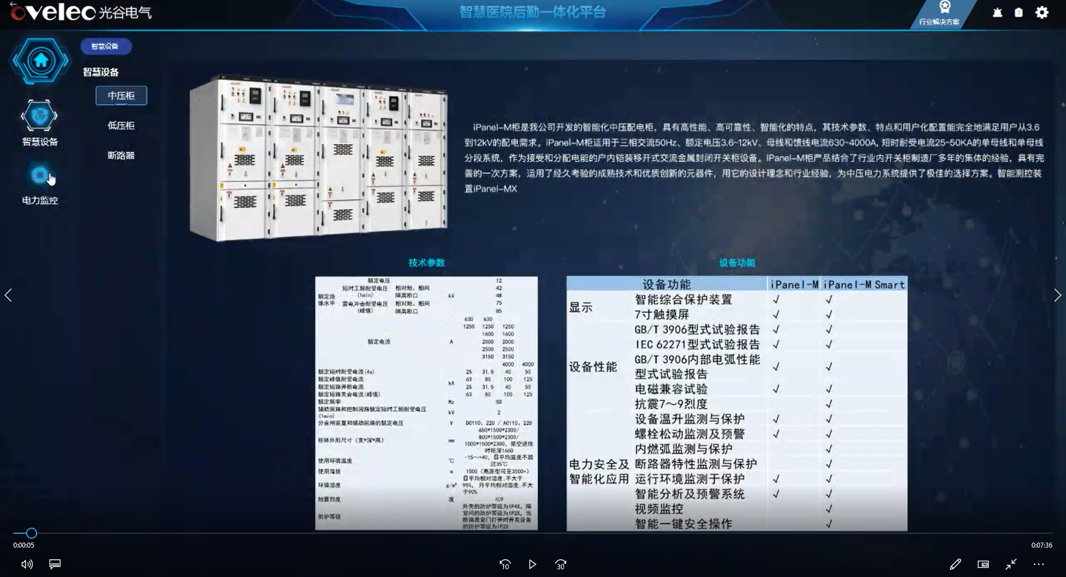Click the 视频监控 row
Viewport: 1066px width, 577px height.
pos(737,508)
